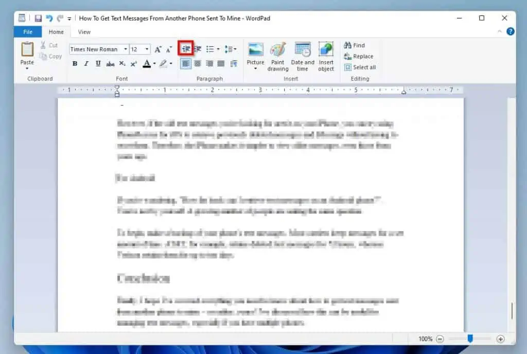Apply the text color A button
Viewport: 527px width, 354px height.
point(147,63)
